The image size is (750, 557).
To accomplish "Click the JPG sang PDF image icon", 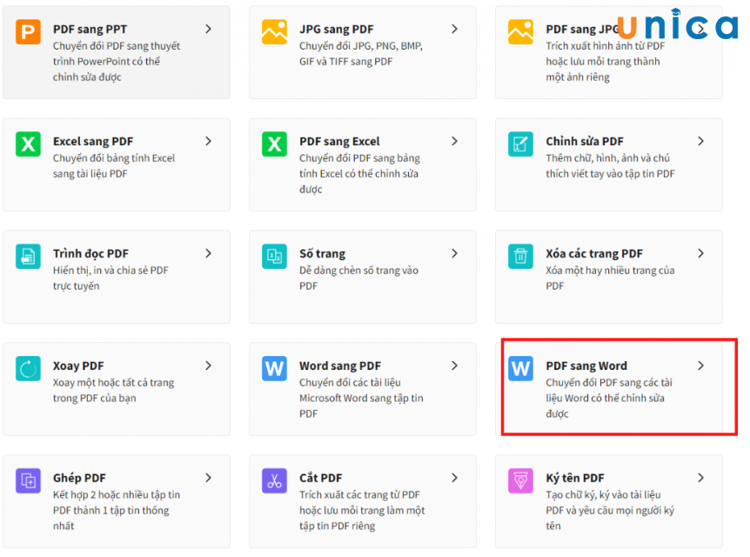I will pyautogui.click(x=273, y=29).
